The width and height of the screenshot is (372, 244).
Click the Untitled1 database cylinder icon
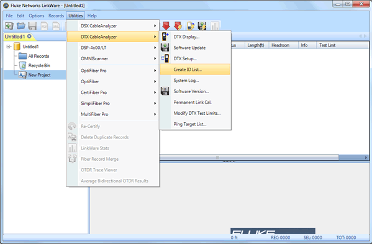(x=17, y=47)
